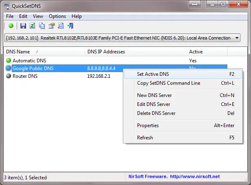Click the Properties toolbar icon
Screen dimensions: 251x185
[x=52, y=26]
